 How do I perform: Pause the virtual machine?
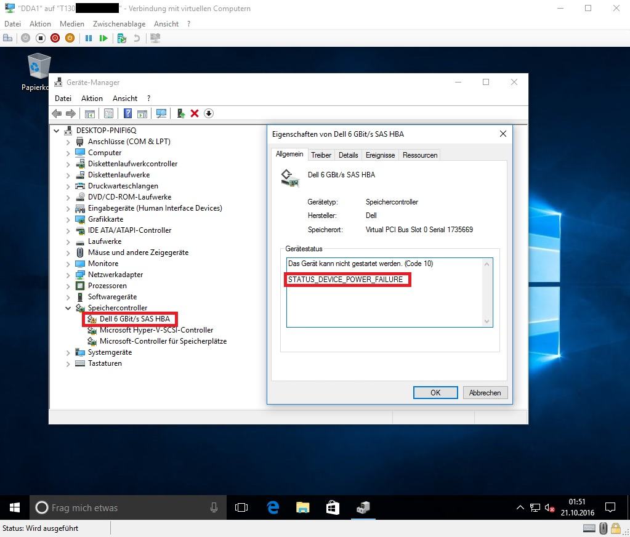(89, 38)
